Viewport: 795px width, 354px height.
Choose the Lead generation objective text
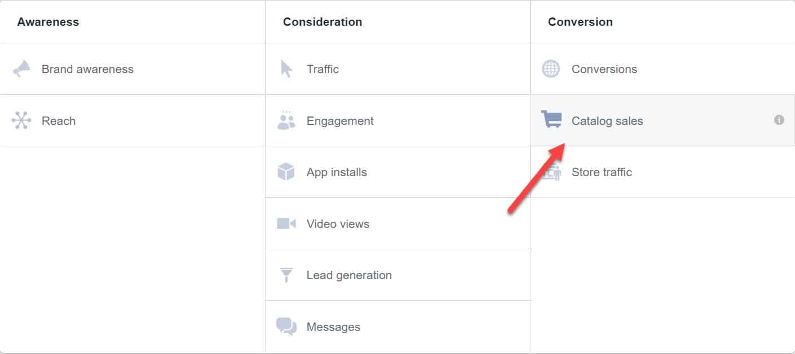(x=349, y=275)
